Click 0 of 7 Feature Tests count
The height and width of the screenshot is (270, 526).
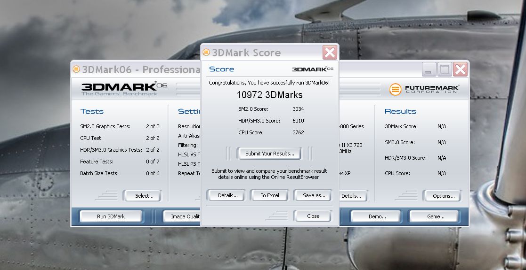click(x=153, y=162)
